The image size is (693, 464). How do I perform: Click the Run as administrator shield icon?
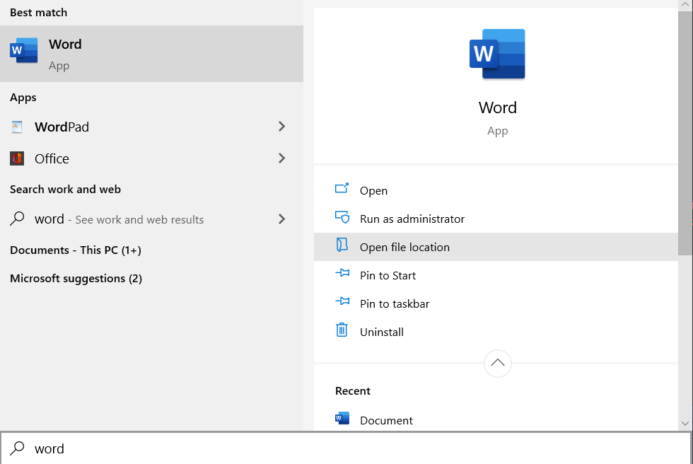[x=342, y=217]
